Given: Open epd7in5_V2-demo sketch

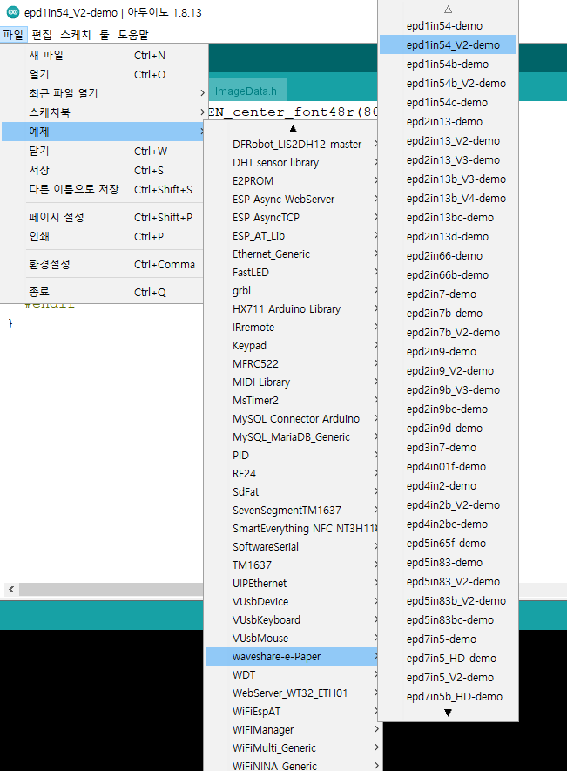Looking at the screenshot, I should click(x=448, y=677).
